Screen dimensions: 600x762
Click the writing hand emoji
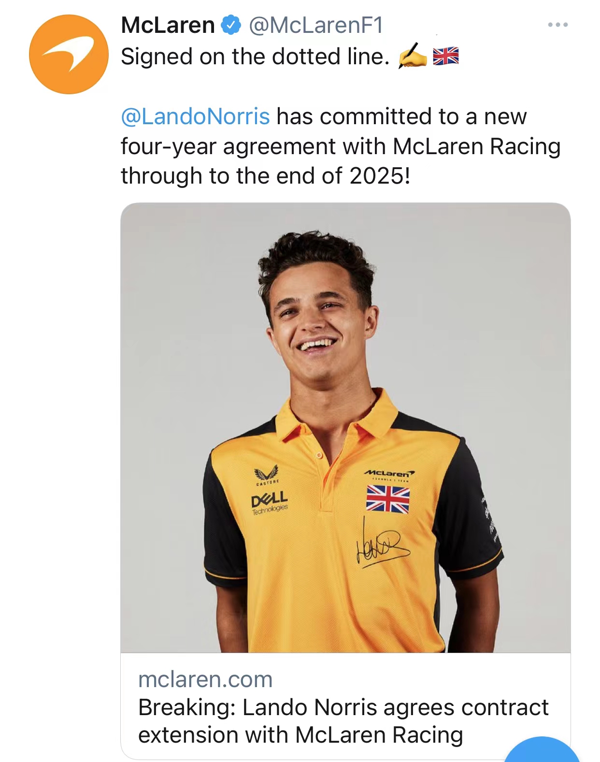[412, 57]
